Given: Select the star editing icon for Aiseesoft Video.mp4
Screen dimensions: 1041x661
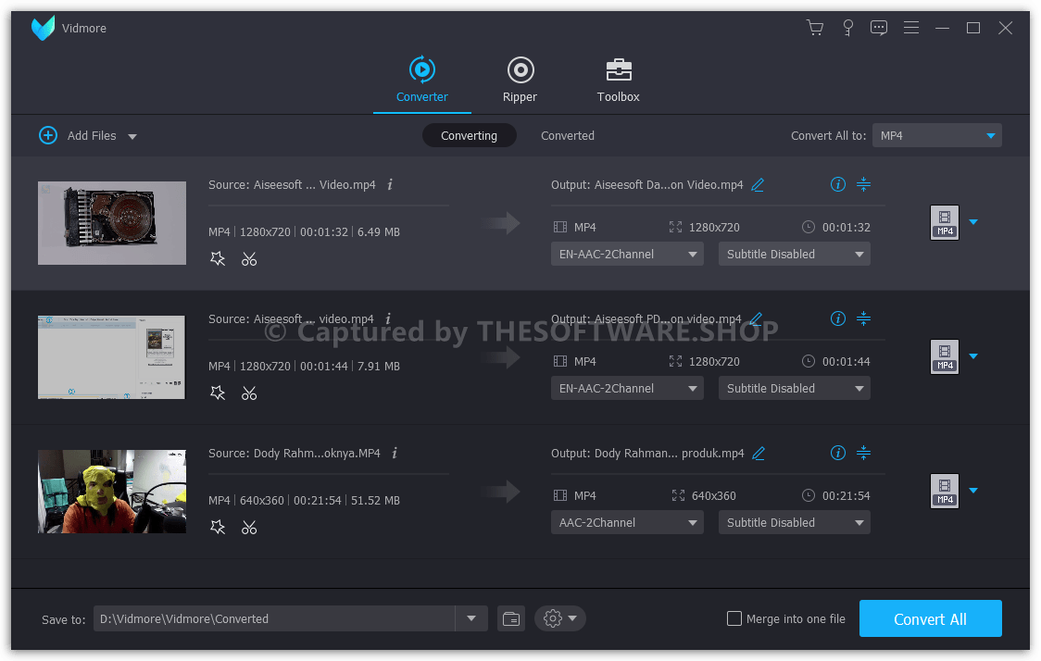Looking at the screenshot, I should coord(218,259).
